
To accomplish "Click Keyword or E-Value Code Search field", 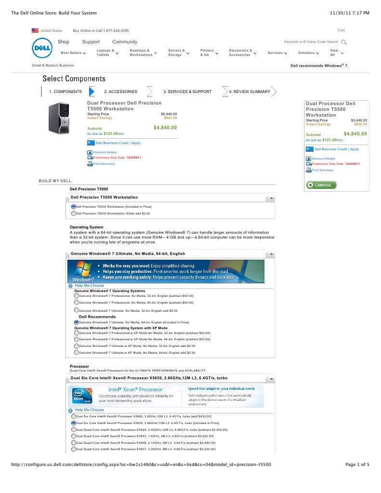I will pyautogui.click(x=311, y=42).
